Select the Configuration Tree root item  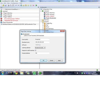point(47,9)
